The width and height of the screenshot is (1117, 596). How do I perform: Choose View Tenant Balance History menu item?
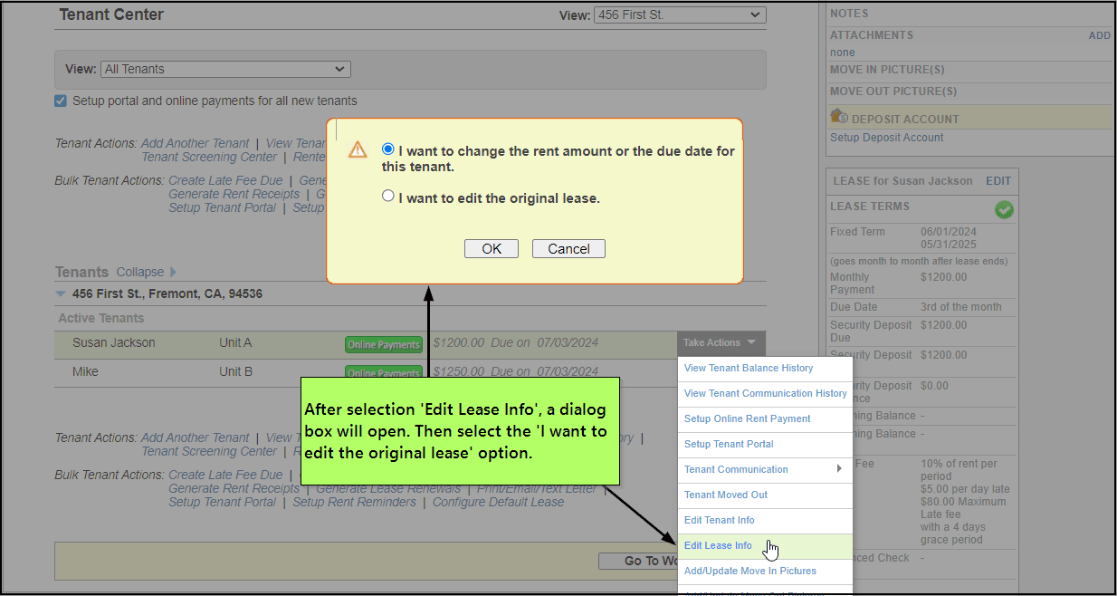point(749,368)
